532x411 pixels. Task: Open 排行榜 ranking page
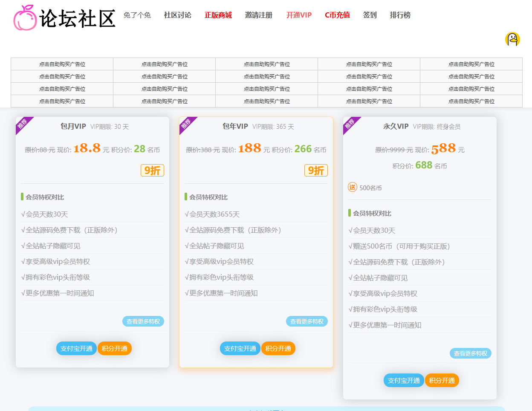tap(400, 15)
